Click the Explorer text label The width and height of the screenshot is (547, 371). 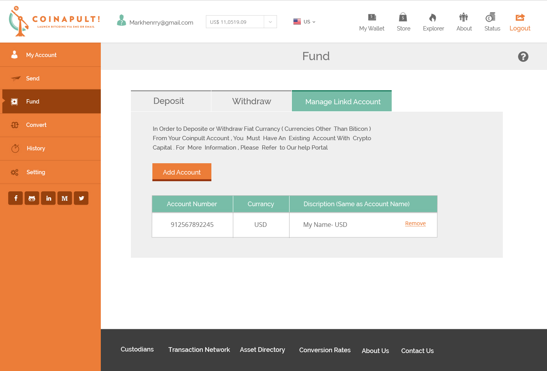434,29
